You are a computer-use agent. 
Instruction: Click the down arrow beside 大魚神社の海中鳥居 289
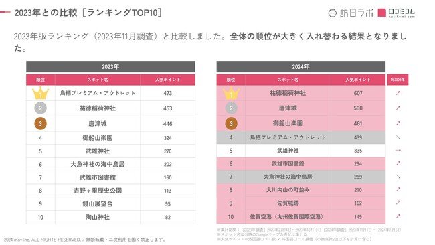398,177
